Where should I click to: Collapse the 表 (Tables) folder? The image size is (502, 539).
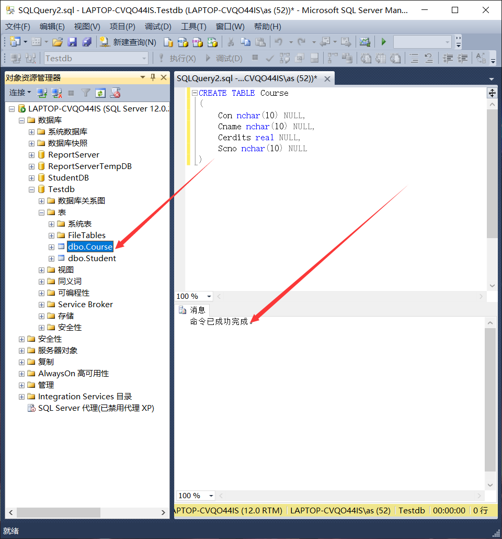[41, 212]
